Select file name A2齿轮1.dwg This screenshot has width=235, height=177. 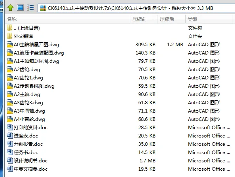[x=28, y=77]
